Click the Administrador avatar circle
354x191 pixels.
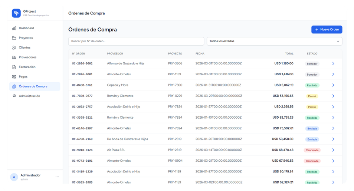pos(14,177)
